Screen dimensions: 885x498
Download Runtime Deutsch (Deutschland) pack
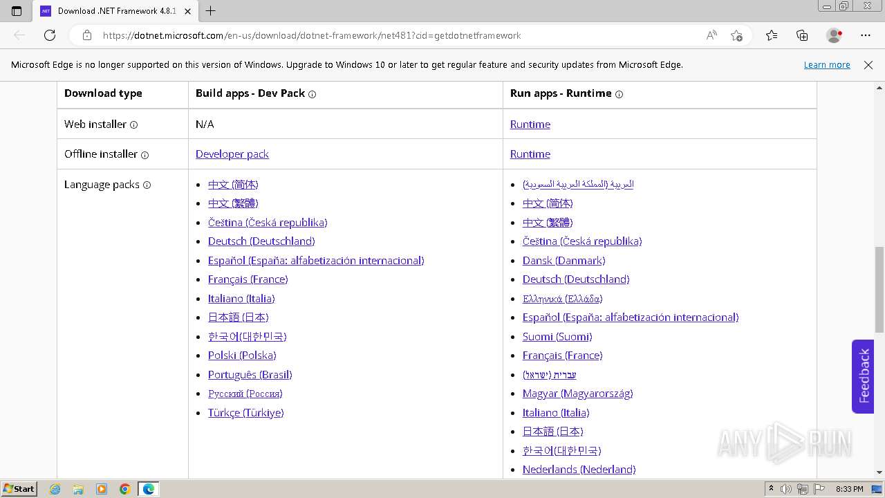pyautogui.click(x=576, y=279)
